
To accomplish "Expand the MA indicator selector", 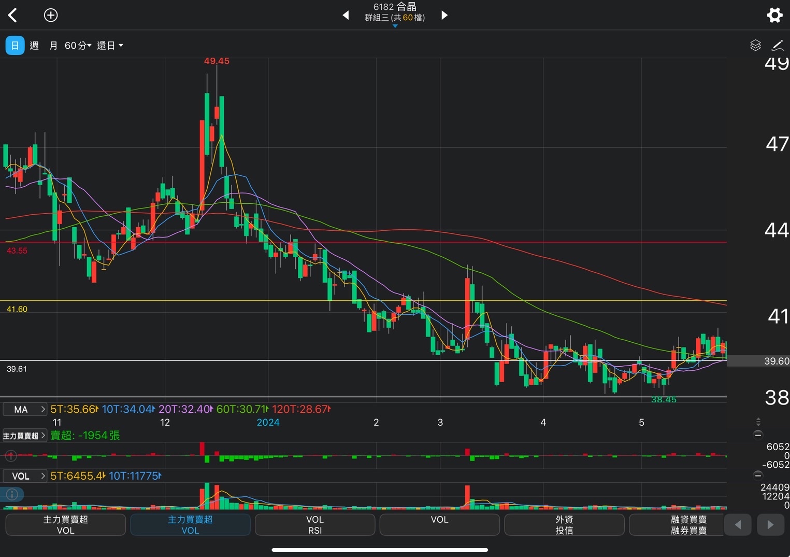I will (24, 410).
